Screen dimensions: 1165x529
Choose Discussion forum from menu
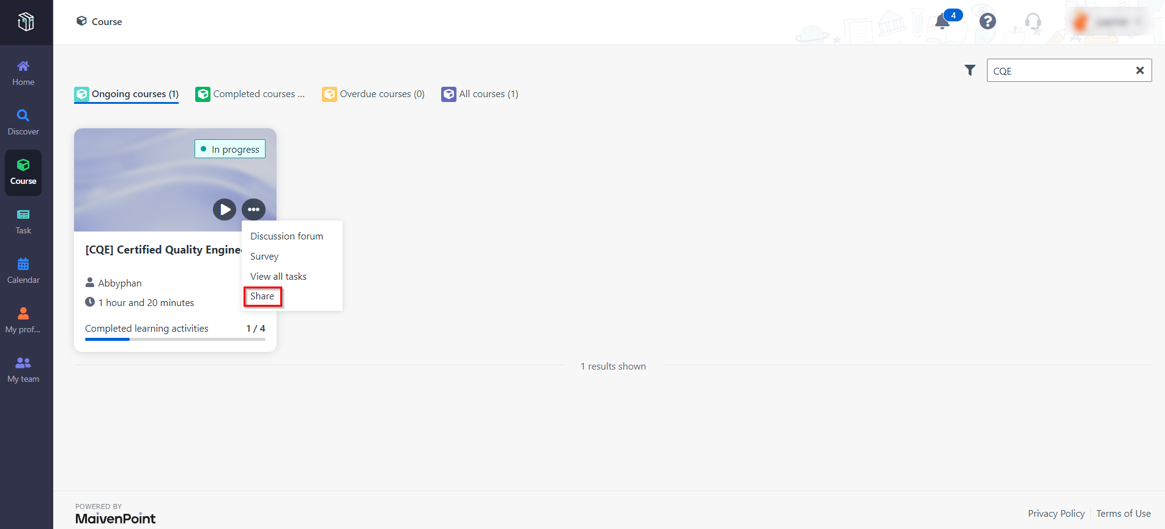(286, 236)
